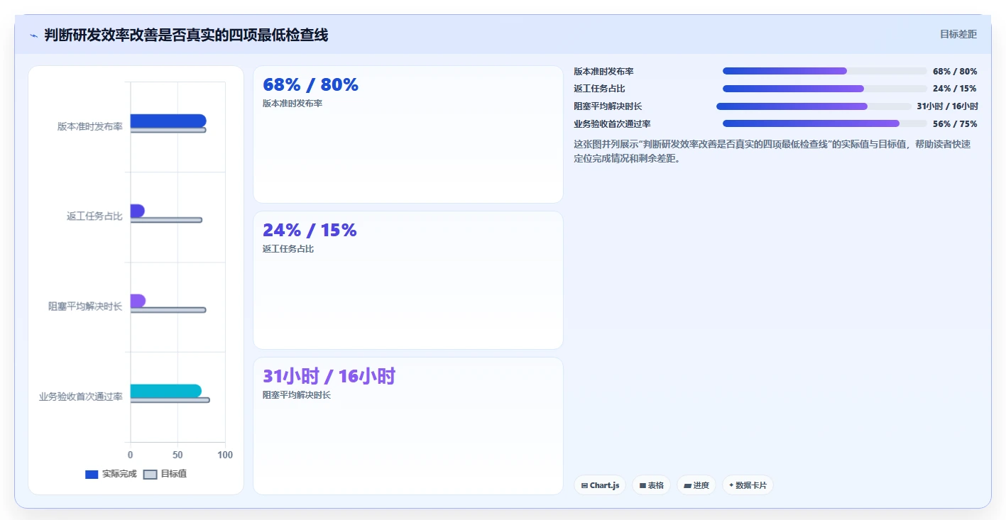
Task: Click the grey target bar for 返工任务占比
Action: [166, 220]
